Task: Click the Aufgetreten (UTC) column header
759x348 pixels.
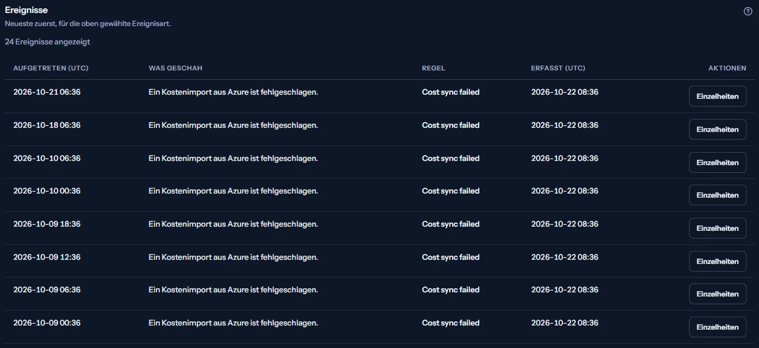Action: (x=51, y=68)
